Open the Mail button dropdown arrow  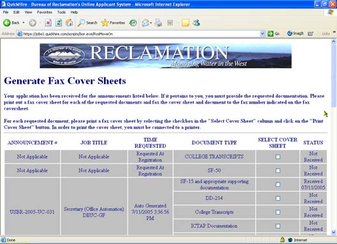tap(151, 23)
